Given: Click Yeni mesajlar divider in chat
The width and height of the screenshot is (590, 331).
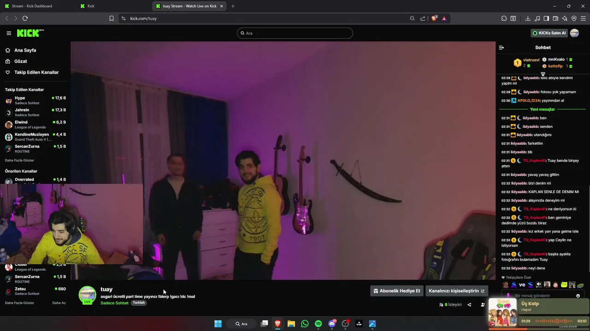Looking at the screenshot, I should click(543, 109).
